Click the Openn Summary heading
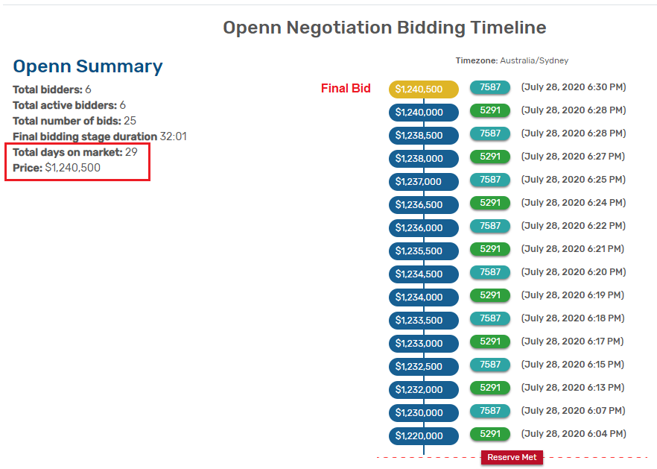This screenshot has width=657, height=469. click(88, 66)
